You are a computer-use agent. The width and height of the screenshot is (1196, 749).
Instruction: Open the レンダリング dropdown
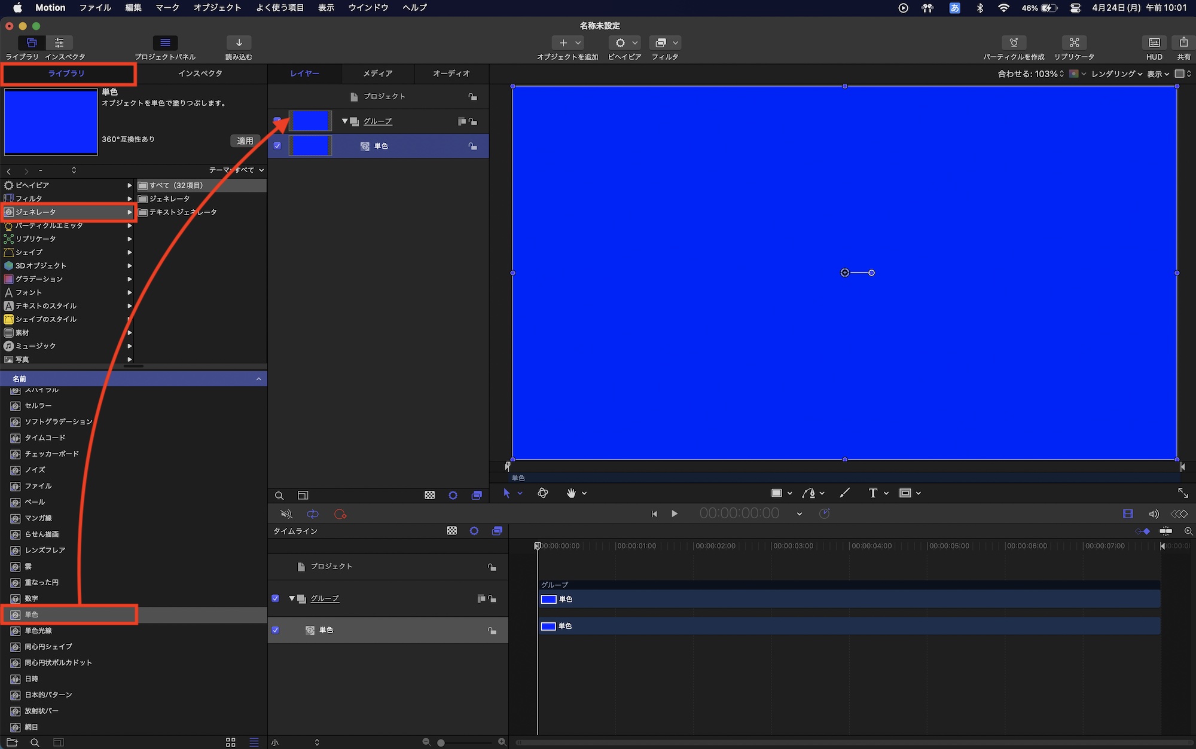(1116, 74)
